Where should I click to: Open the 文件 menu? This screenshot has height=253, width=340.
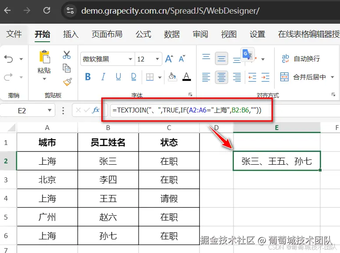(x=14, y=34)
